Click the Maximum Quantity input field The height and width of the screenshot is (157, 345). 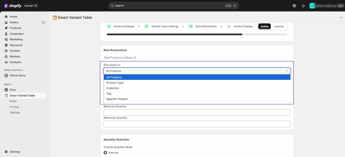point(197,124)
